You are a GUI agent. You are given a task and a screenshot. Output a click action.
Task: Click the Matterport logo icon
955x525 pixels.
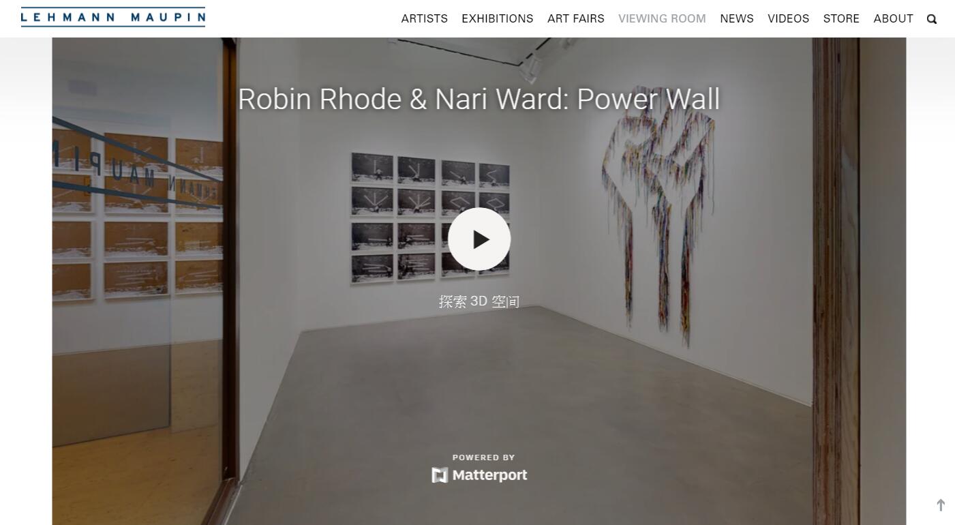click(440, 475)
